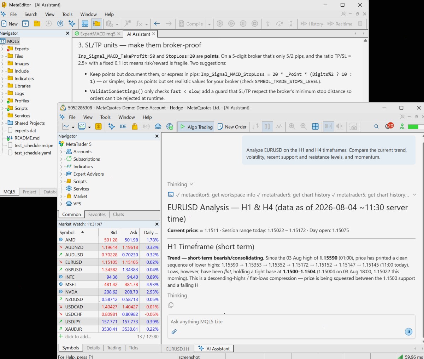Open the Tools menu in MetaEditor
Screen dimensions: 424x359
pos(67,14)
